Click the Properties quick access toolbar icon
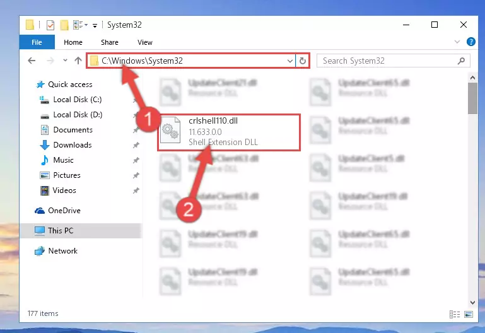Image resolution: width=485 pixels, height=333 pixels. (50, 25)
